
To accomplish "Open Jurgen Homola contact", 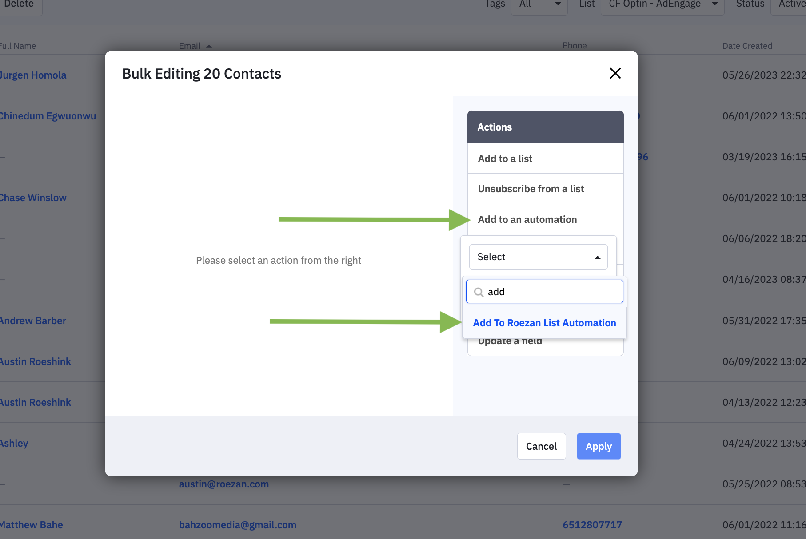I will [33, 75].
